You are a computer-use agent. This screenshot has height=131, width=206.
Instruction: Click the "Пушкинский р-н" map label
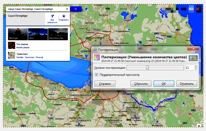click(113, 120)
